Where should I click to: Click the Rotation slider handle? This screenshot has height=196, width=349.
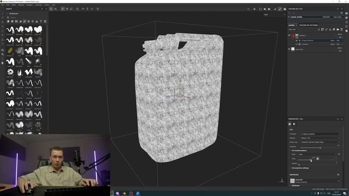click(299, 164)
